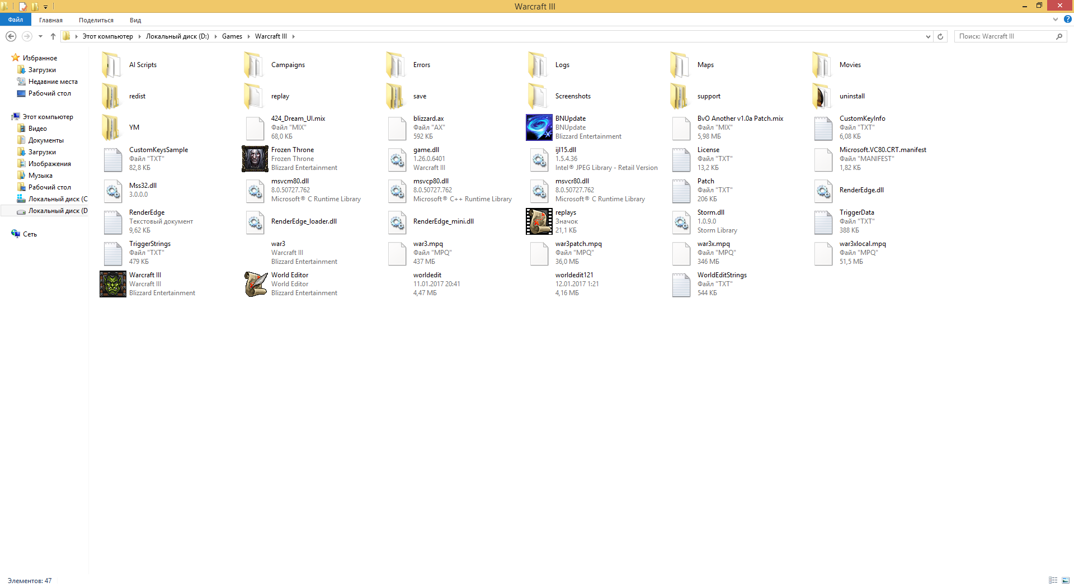Open the Файл ribbon tab
The image size is (1074, 587).
(16, 20)
